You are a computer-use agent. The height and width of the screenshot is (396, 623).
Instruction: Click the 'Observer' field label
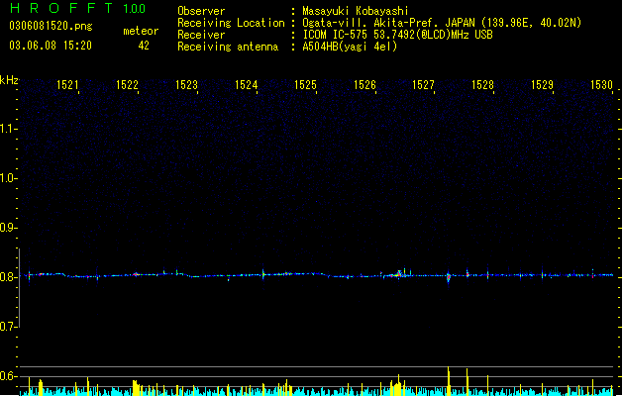(x=201, y=11)
